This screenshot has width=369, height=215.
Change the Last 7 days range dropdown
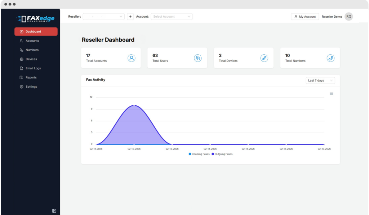[320, 81]
